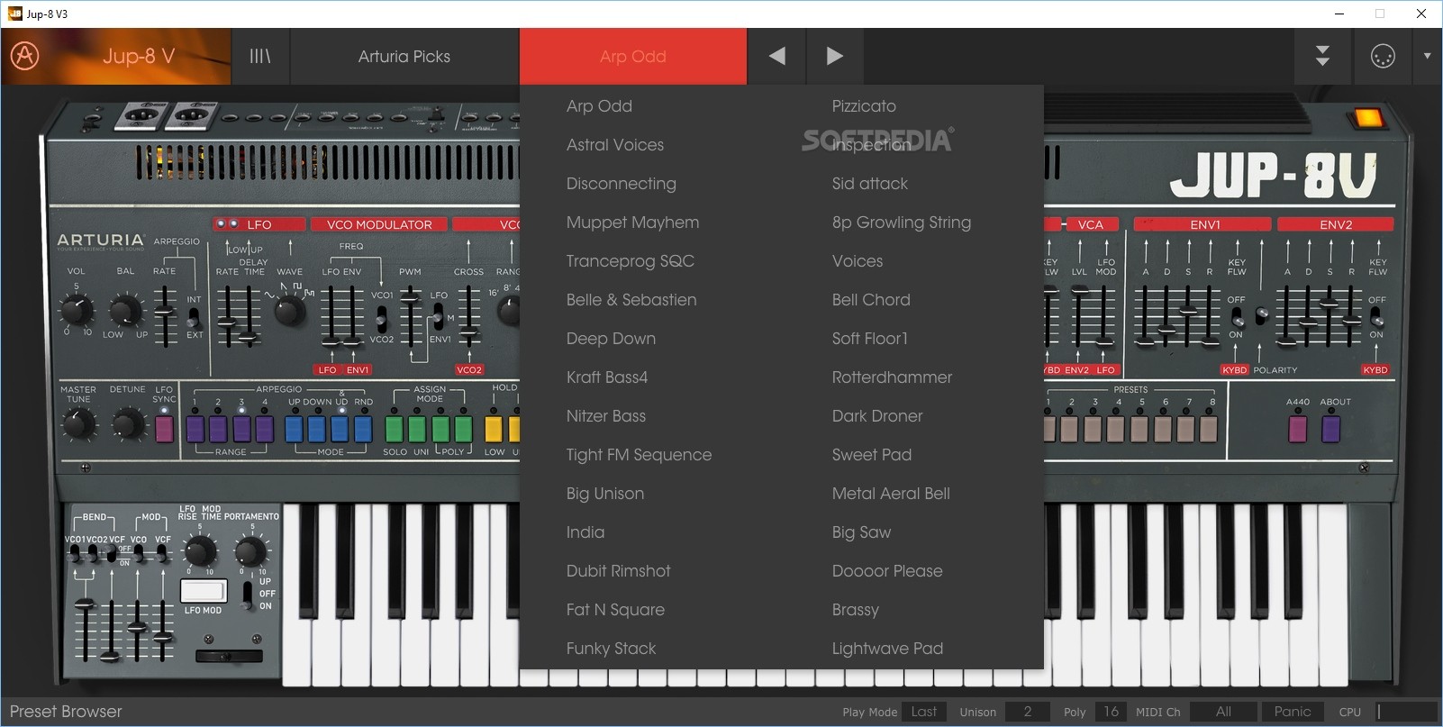This screenshot has width=1443, height=727.
Task: Select the Dubit Rimshot preset
Action: pyautogui.click(x=619, y=570)
